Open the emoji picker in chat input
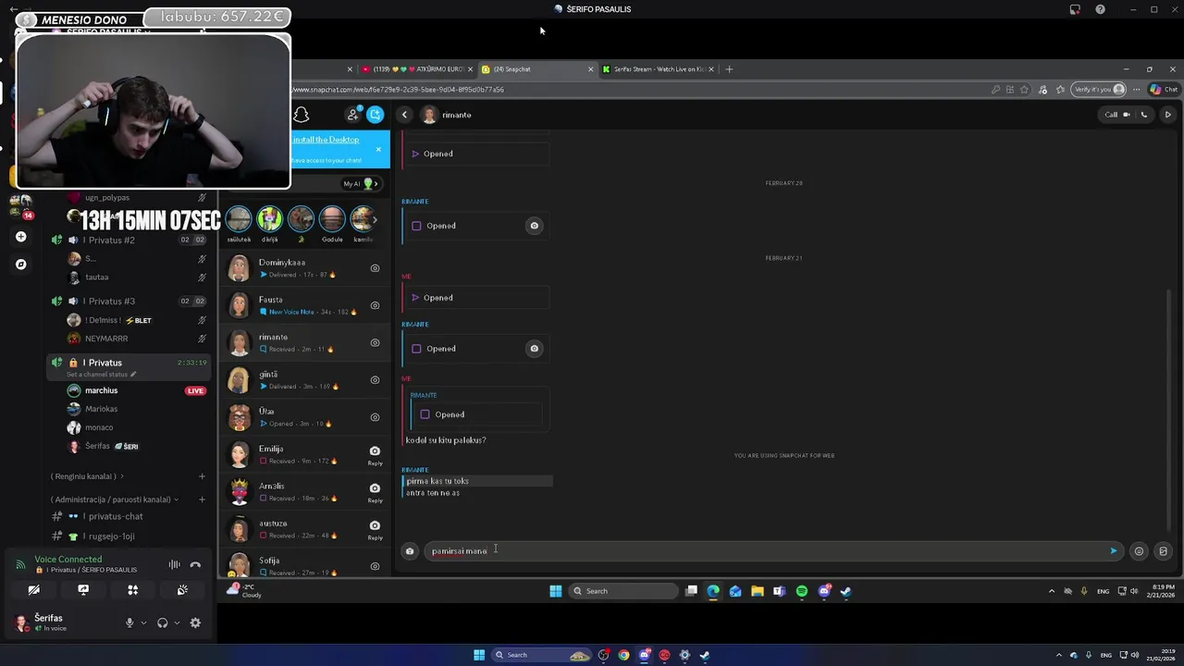The height and width of the screenshot is (666, 1184). (1139, 551)
